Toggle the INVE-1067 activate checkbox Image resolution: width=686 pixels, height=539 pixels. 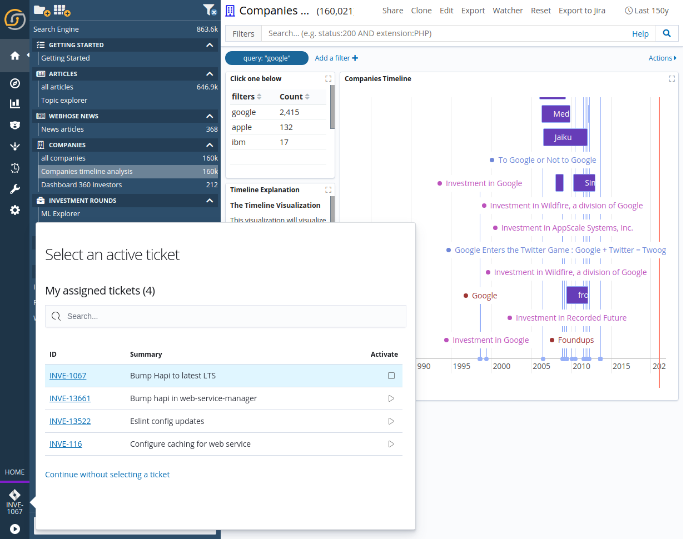[391, 376]
